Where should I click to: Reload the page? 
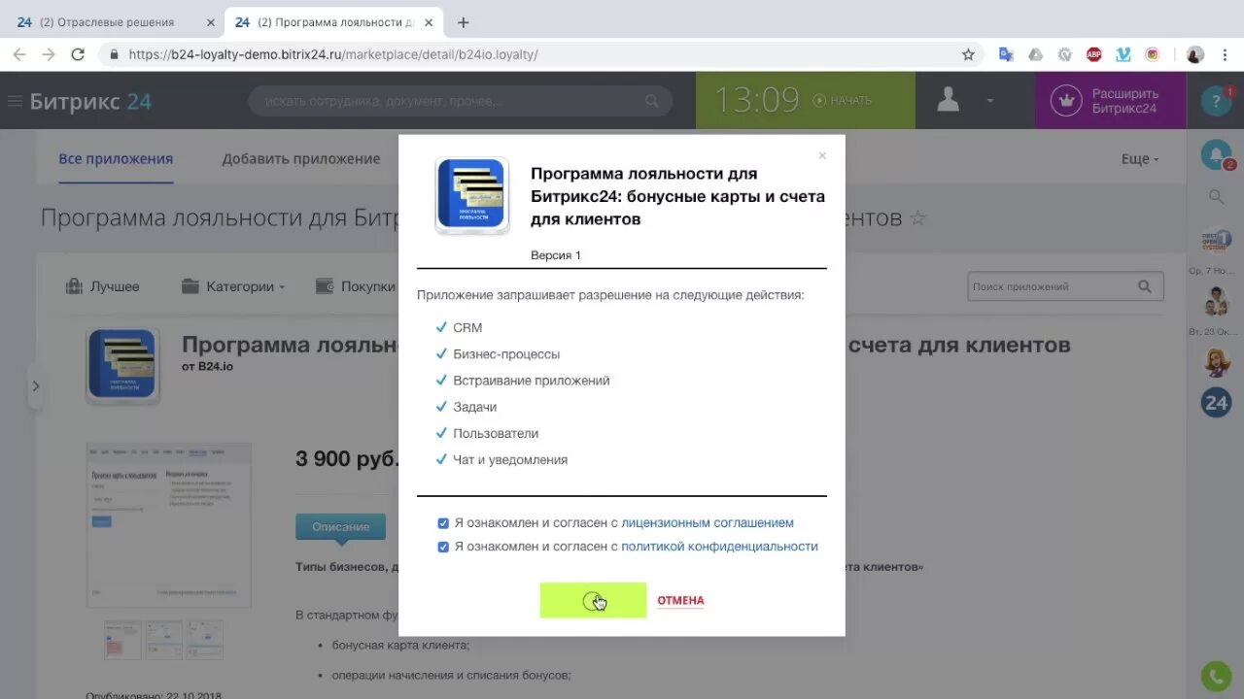point(78,55)
